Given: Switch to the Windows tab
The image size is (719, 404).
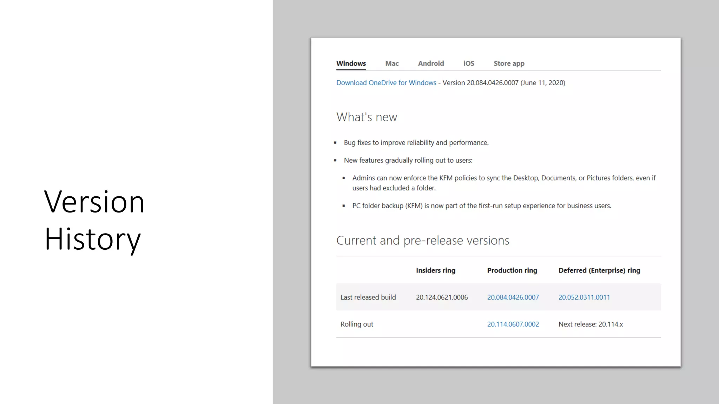Looking at the screenshot, I should [x=351, y=63].
